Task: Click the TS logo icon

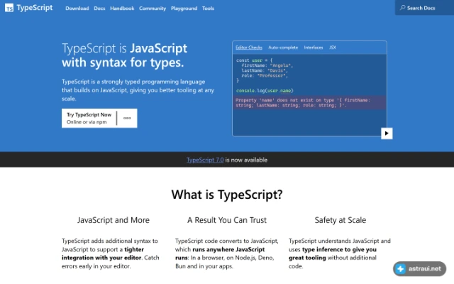Action: 9,8
